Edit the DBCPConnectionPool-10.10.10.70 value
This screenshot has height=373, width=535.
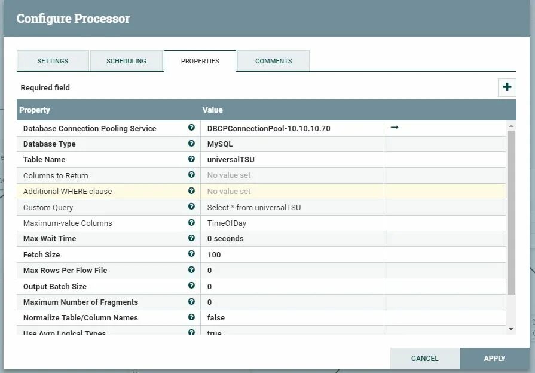tap(292, 128)
